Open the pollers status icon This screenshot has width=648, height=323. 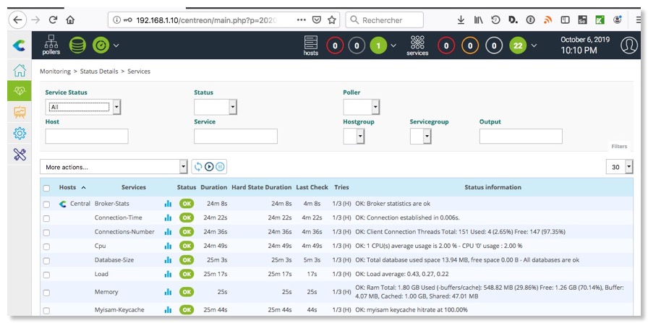pyautogui.click(x=51, y=45)
